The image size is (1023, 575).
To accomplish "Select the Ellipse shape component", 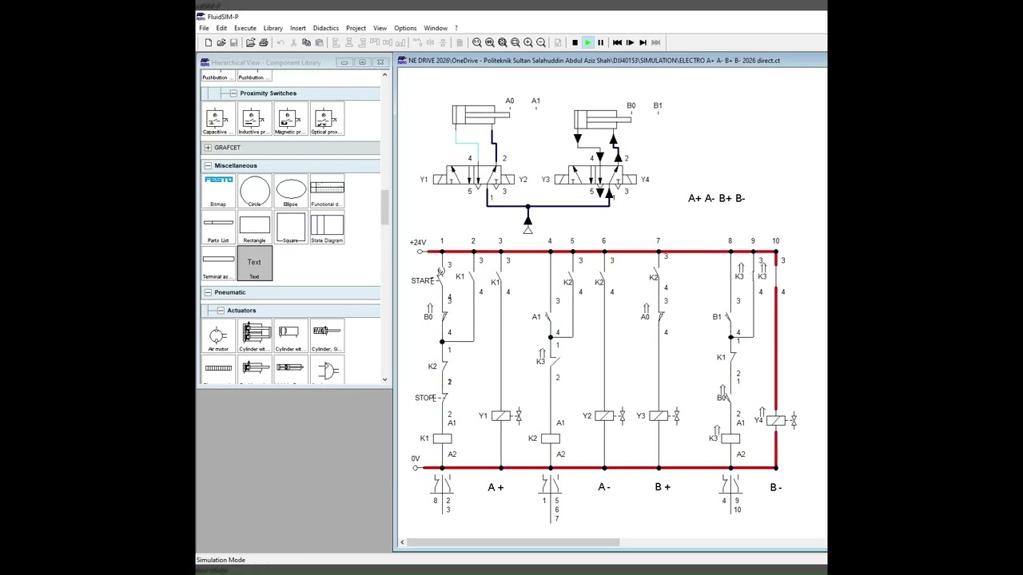I will pos(290,192).
